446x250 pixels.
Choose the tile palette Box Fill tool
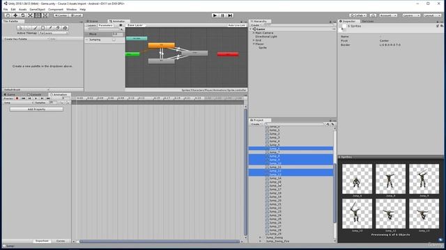[x=43, y=28]
